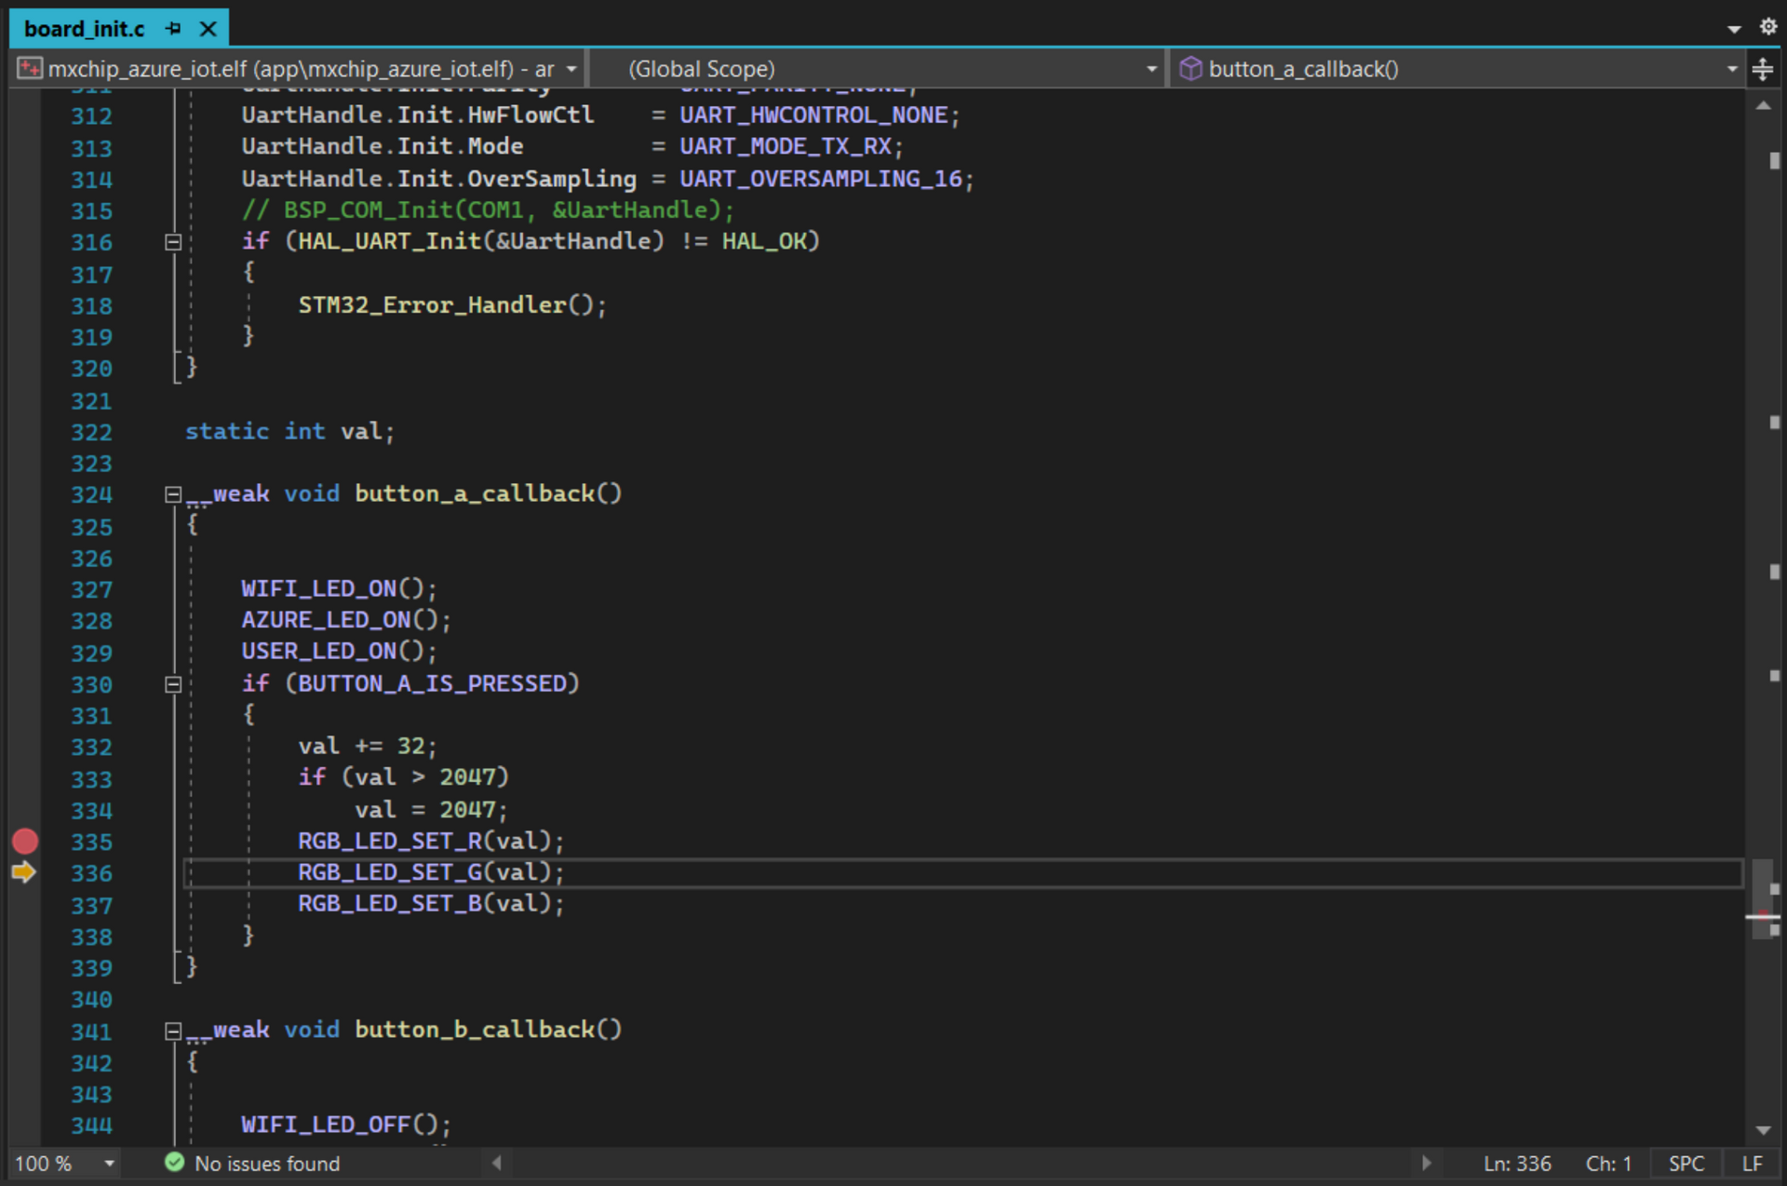The image size is (1787, 1186).
Task: Open the Global Scope dropdown
Action: pos(1151,69)
